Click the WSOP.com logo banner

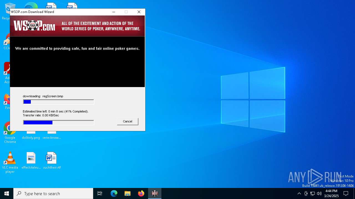pyautogui.click(x=77, y=26)
